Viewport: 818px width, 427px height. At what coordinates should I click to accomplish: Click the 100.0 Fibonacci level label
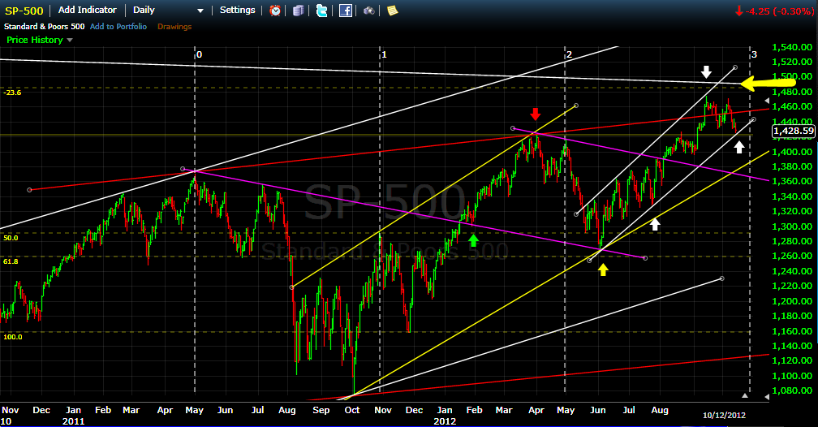pyautogui.click(x=13, y=337)
